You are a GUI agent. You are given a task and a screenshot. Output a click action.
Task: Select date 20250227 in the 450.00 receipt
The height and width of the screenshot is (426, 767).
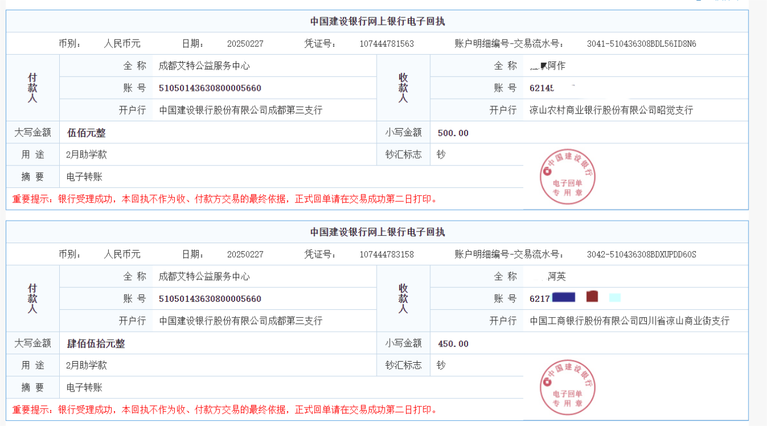pos(245,254)
